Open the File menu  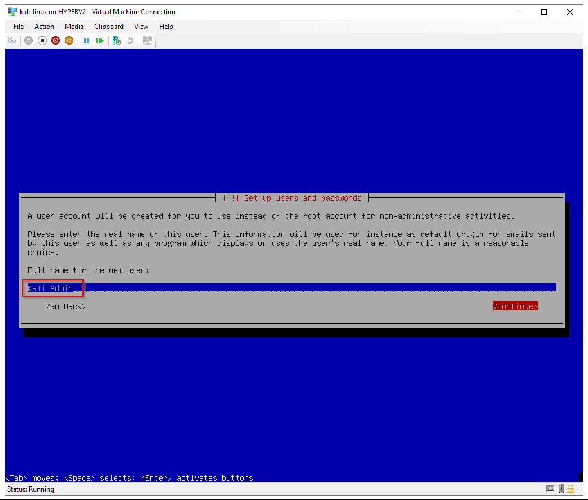point(19,27)
